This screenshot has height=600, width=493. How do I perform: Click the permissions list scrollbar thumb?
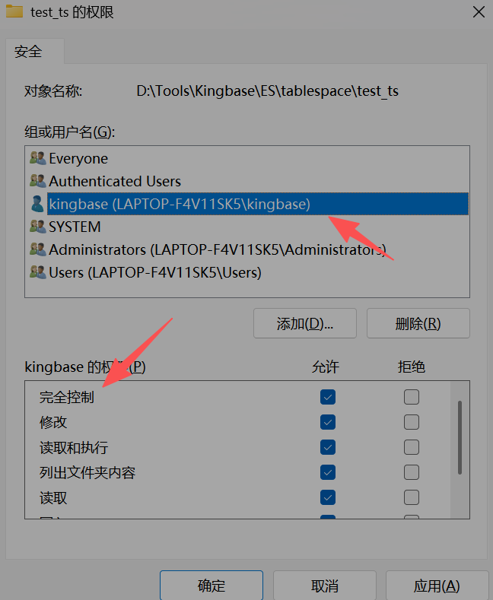click(x=460, y=438)
